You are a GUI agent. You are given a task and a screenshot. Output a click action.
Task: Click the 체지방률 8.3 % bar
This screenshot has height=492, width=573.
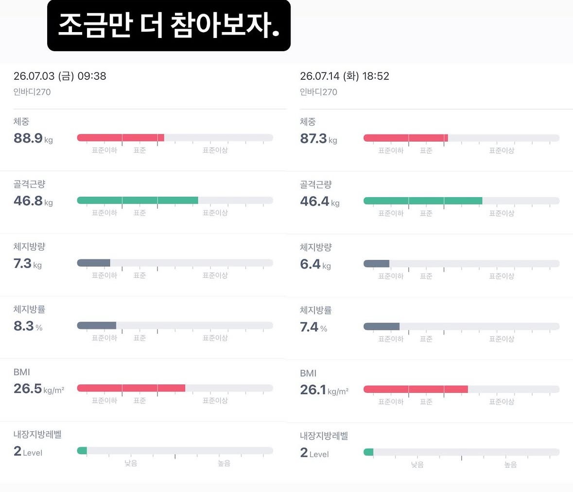coord(97,325)
